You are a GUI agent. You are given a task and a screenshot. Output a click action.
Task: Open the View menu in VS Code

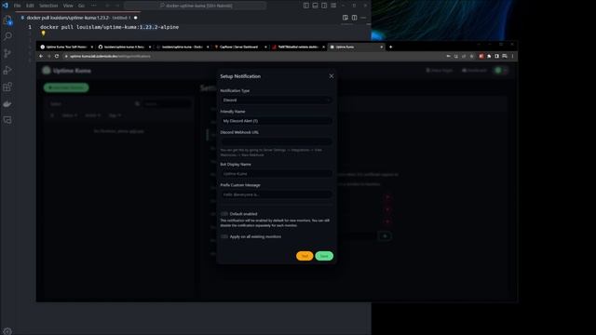[68, 6]
